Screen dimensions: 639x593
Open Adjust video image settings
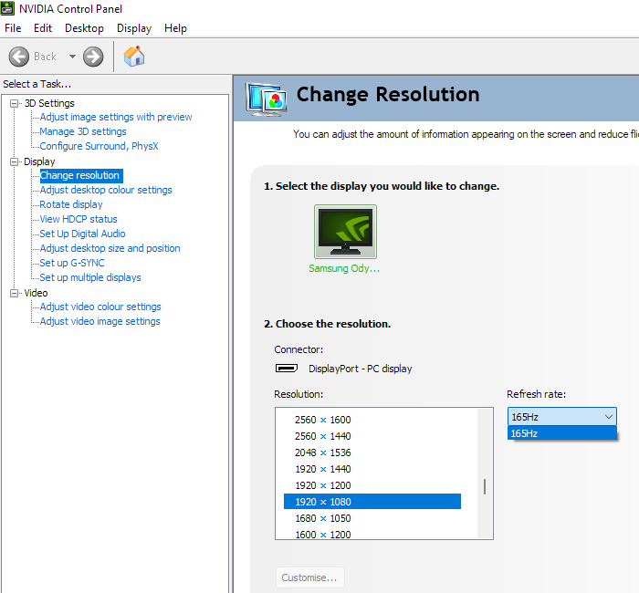(x=100, y=321)
